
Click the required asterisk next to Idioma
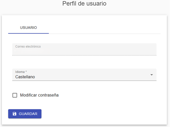26,71
